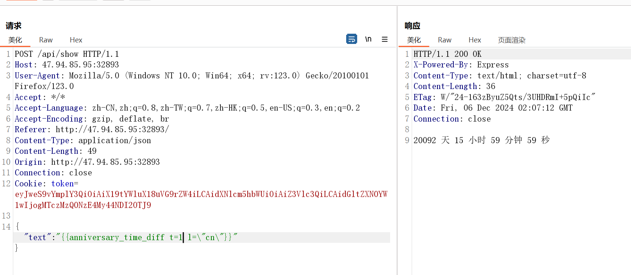Click the Firefox/123.0 continuation line
631x275 pixels.
click(44, 86)
